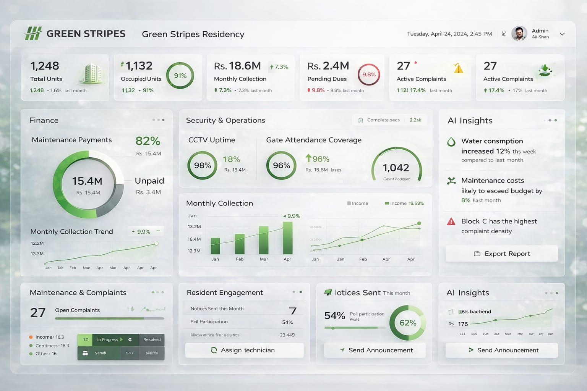Image resolution: width=587 pixels, height=391 pixels.
Task: Select the Resolved complaints tab
Action: [x=152, y=339]
